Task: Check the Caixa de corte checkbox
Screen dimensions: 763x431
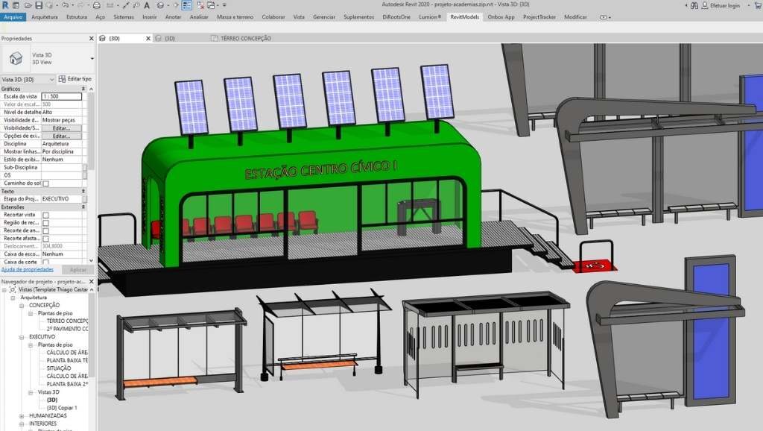Action: (45, 262)
